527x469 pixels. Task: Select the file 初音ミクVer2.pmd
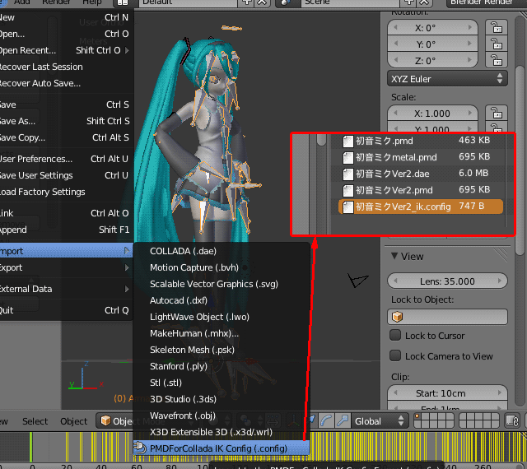(x=421, y=190)
